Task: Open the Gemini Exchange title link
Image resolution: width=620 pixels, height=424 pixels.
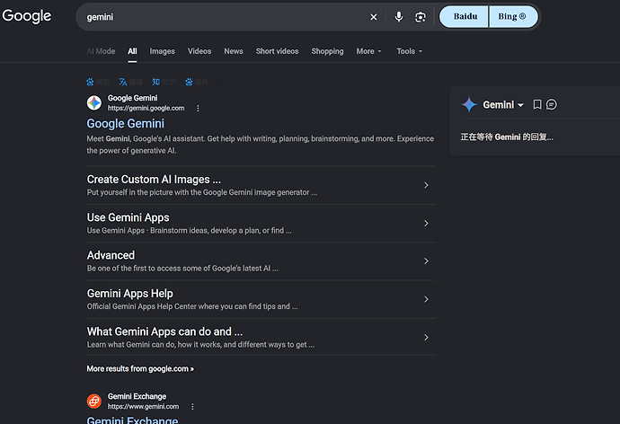Action: pos(132,420)
